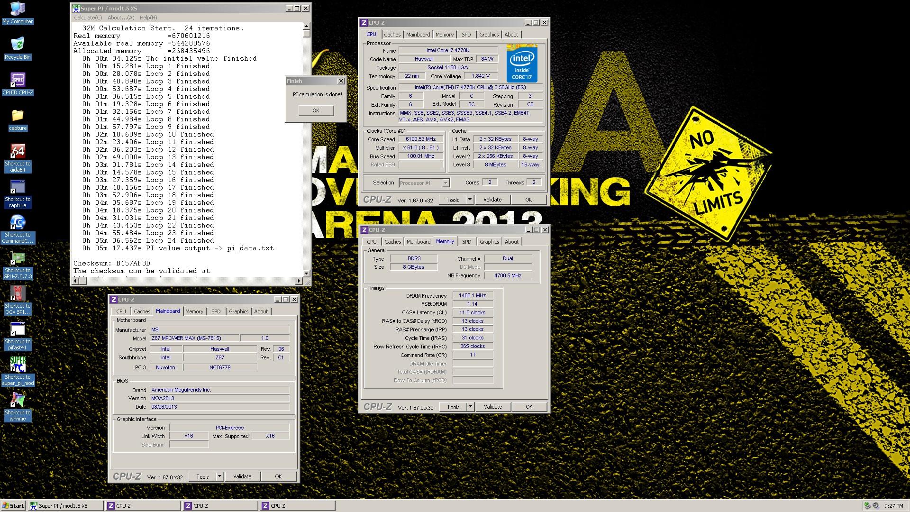Open the Calculate menu in Super PI
The height and width of the screenshot is (512, 910).
pyautogui.click(x=88, y=18)
